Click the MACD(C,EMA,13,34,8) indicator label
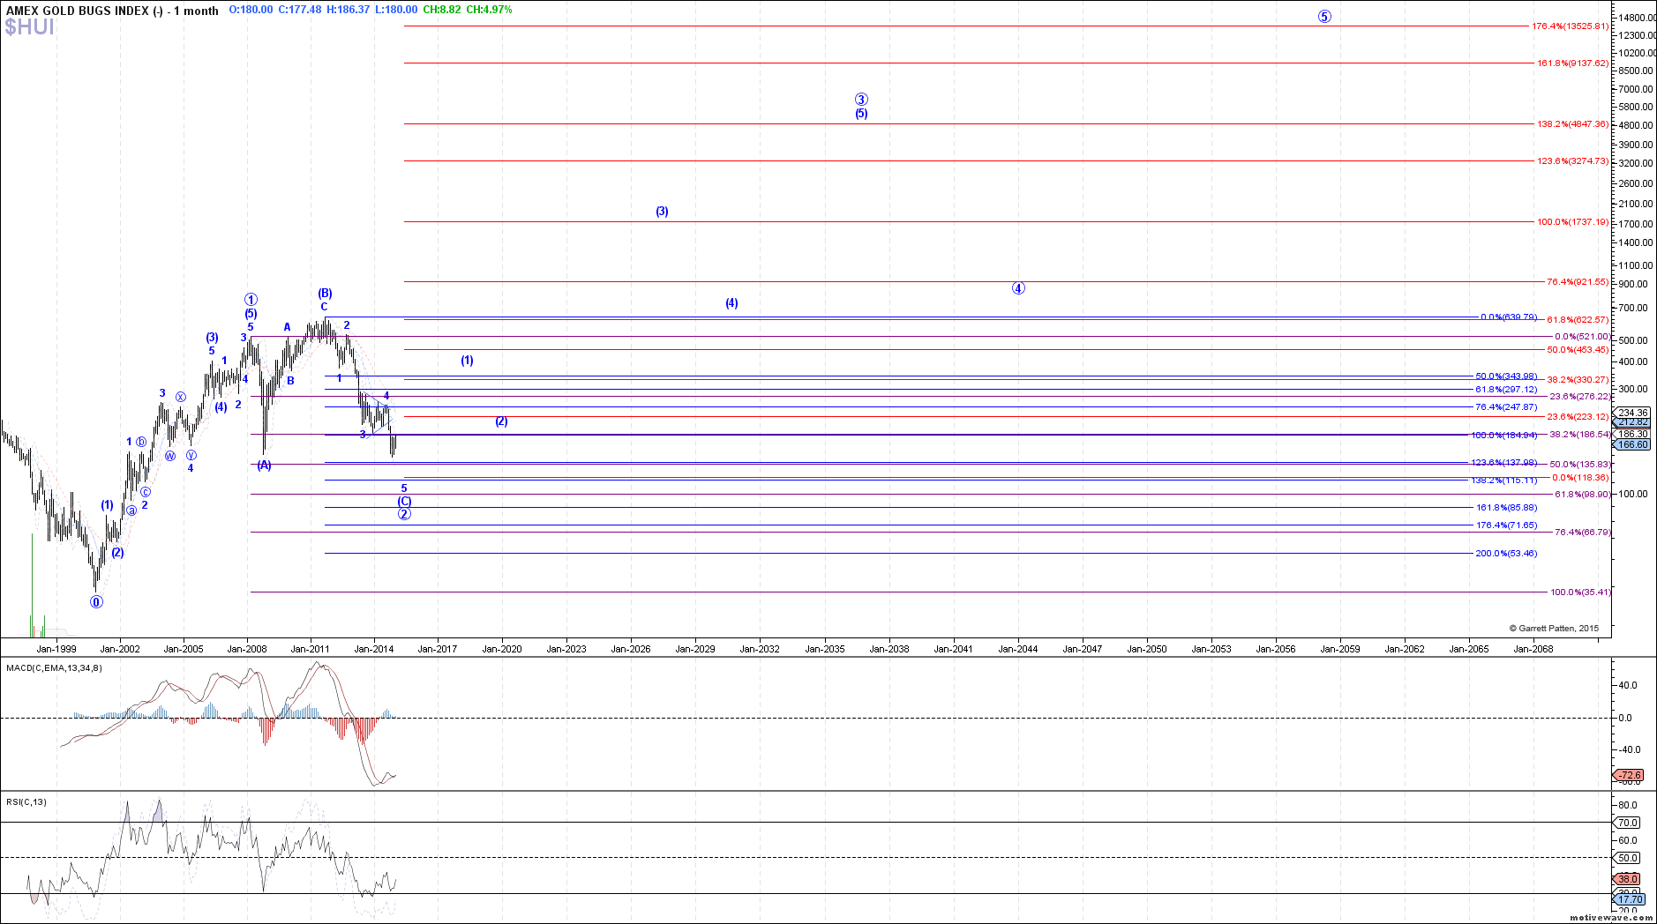Screen dimensions: 1657x924 click(54, 668)
